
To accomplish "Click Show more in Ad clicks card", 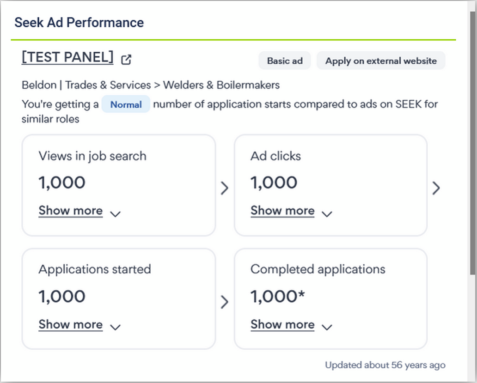I will [282, 211].
